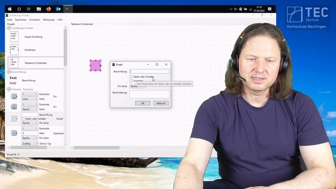Click Abbruch to cancel Knopf dialog

[x=161, y=103]
